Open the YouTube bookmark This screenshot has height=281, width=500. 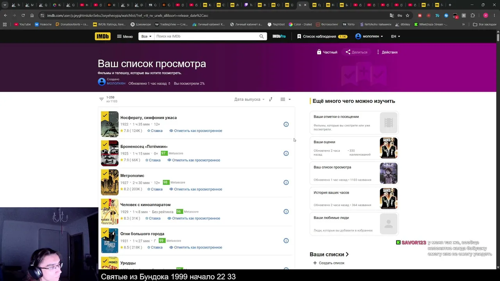[22, 24]
